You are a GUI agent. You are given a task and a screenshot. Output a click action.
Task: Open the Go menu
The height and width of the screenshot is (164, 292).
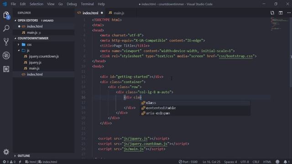(61, 4)
